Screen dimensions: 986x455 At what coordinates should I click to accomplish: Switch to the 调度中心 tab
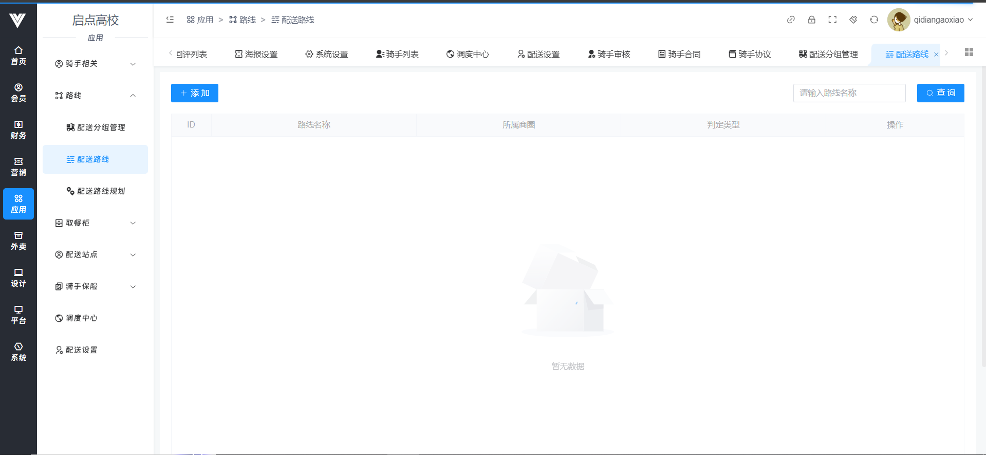[x=468, y=54]
